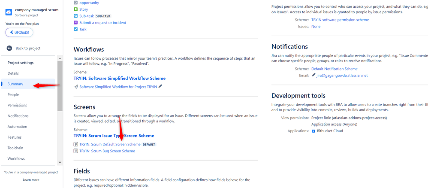Click the Notifications section heading on the right
Viewport: 428px width, 188px height.
pyautogui.click(x=289, y=46)
